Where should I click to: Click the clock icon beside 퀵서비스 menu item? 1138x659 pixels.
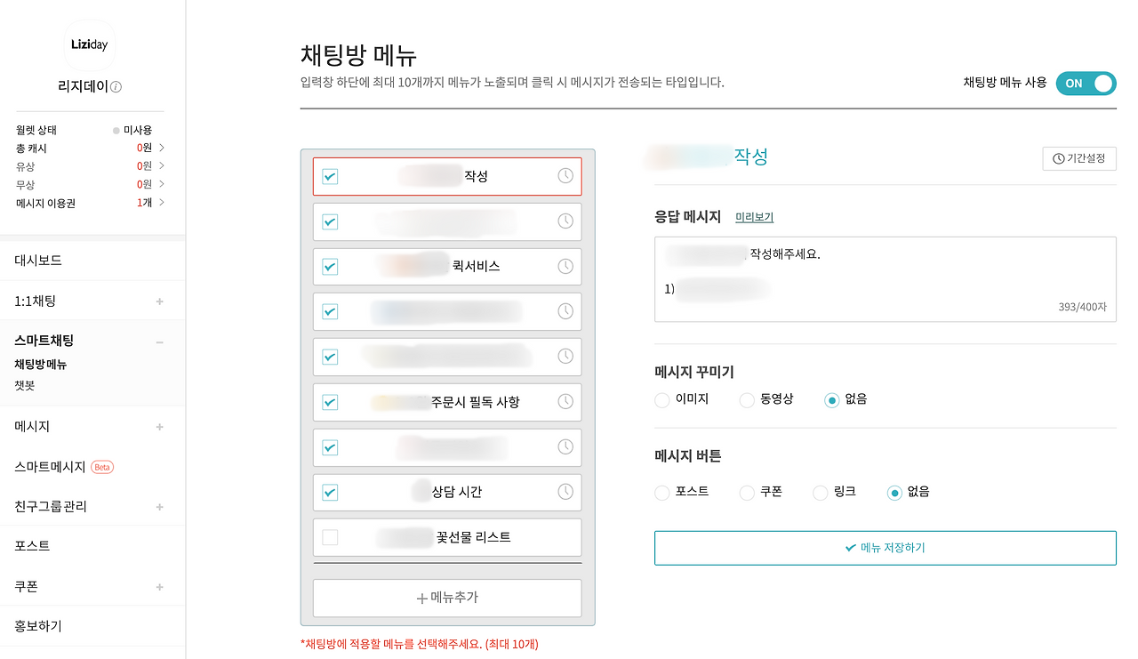point(565,266)
